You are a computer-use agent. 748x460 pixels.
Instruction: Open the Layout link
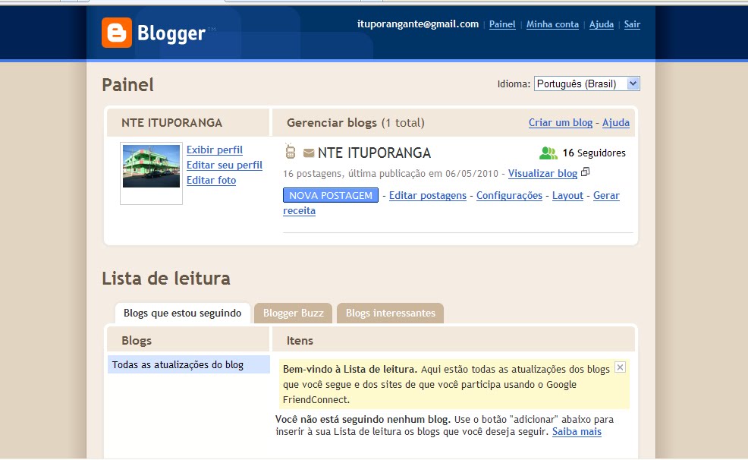click(x=567, y=195)
